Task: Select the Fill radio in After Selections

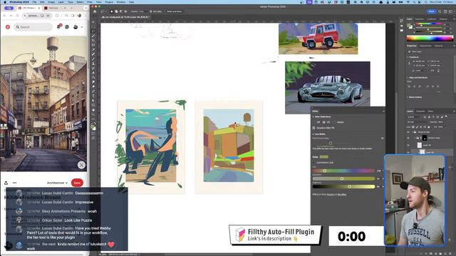Action: click(x=324, y=122)
